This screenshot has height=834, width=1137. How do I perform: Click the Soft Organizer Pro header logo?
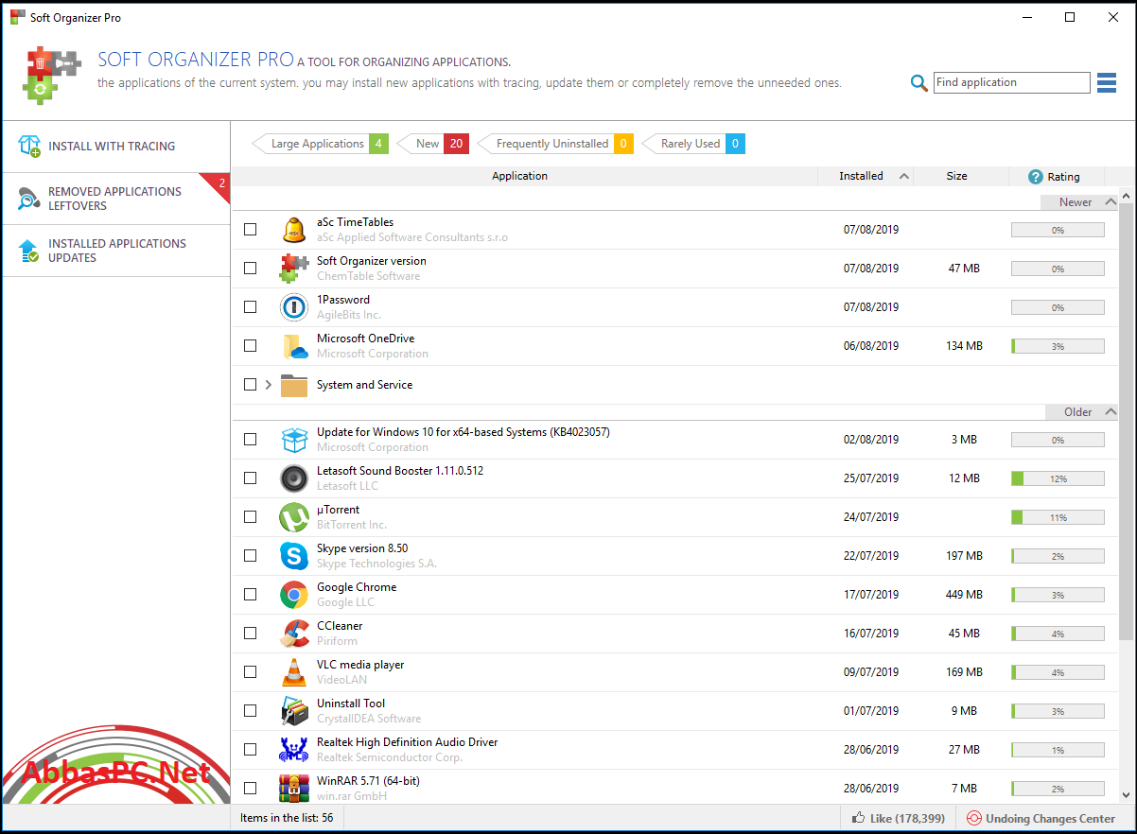coord(53,74)
